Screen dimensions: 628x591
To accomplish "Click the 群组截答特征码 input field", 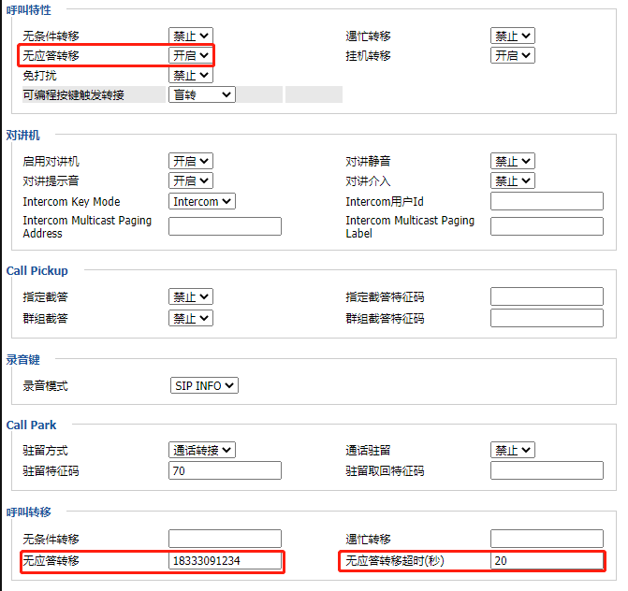I will click(547, 318).
